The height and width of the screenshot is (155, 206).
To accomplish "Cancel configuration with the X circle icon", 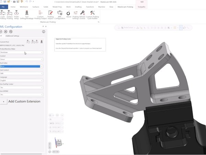I will point(6,31).
